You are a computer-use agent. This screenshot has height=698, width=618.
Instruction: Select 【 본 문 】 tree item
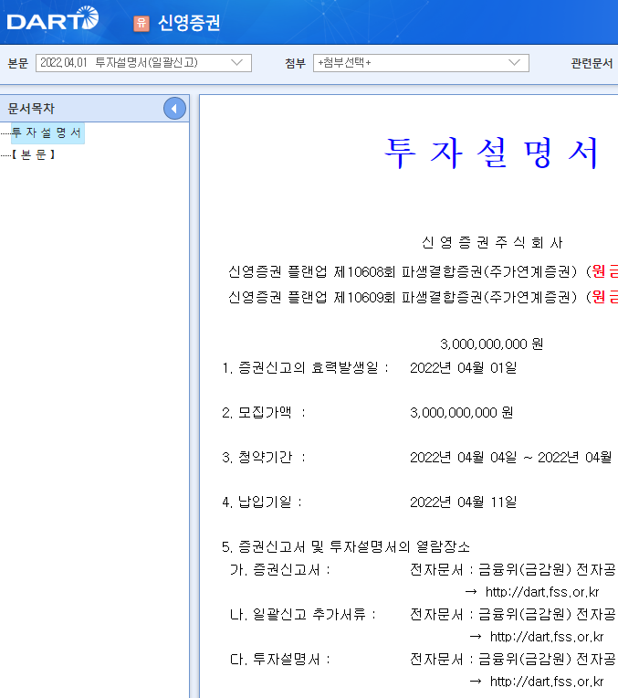[x=34, y=154]
